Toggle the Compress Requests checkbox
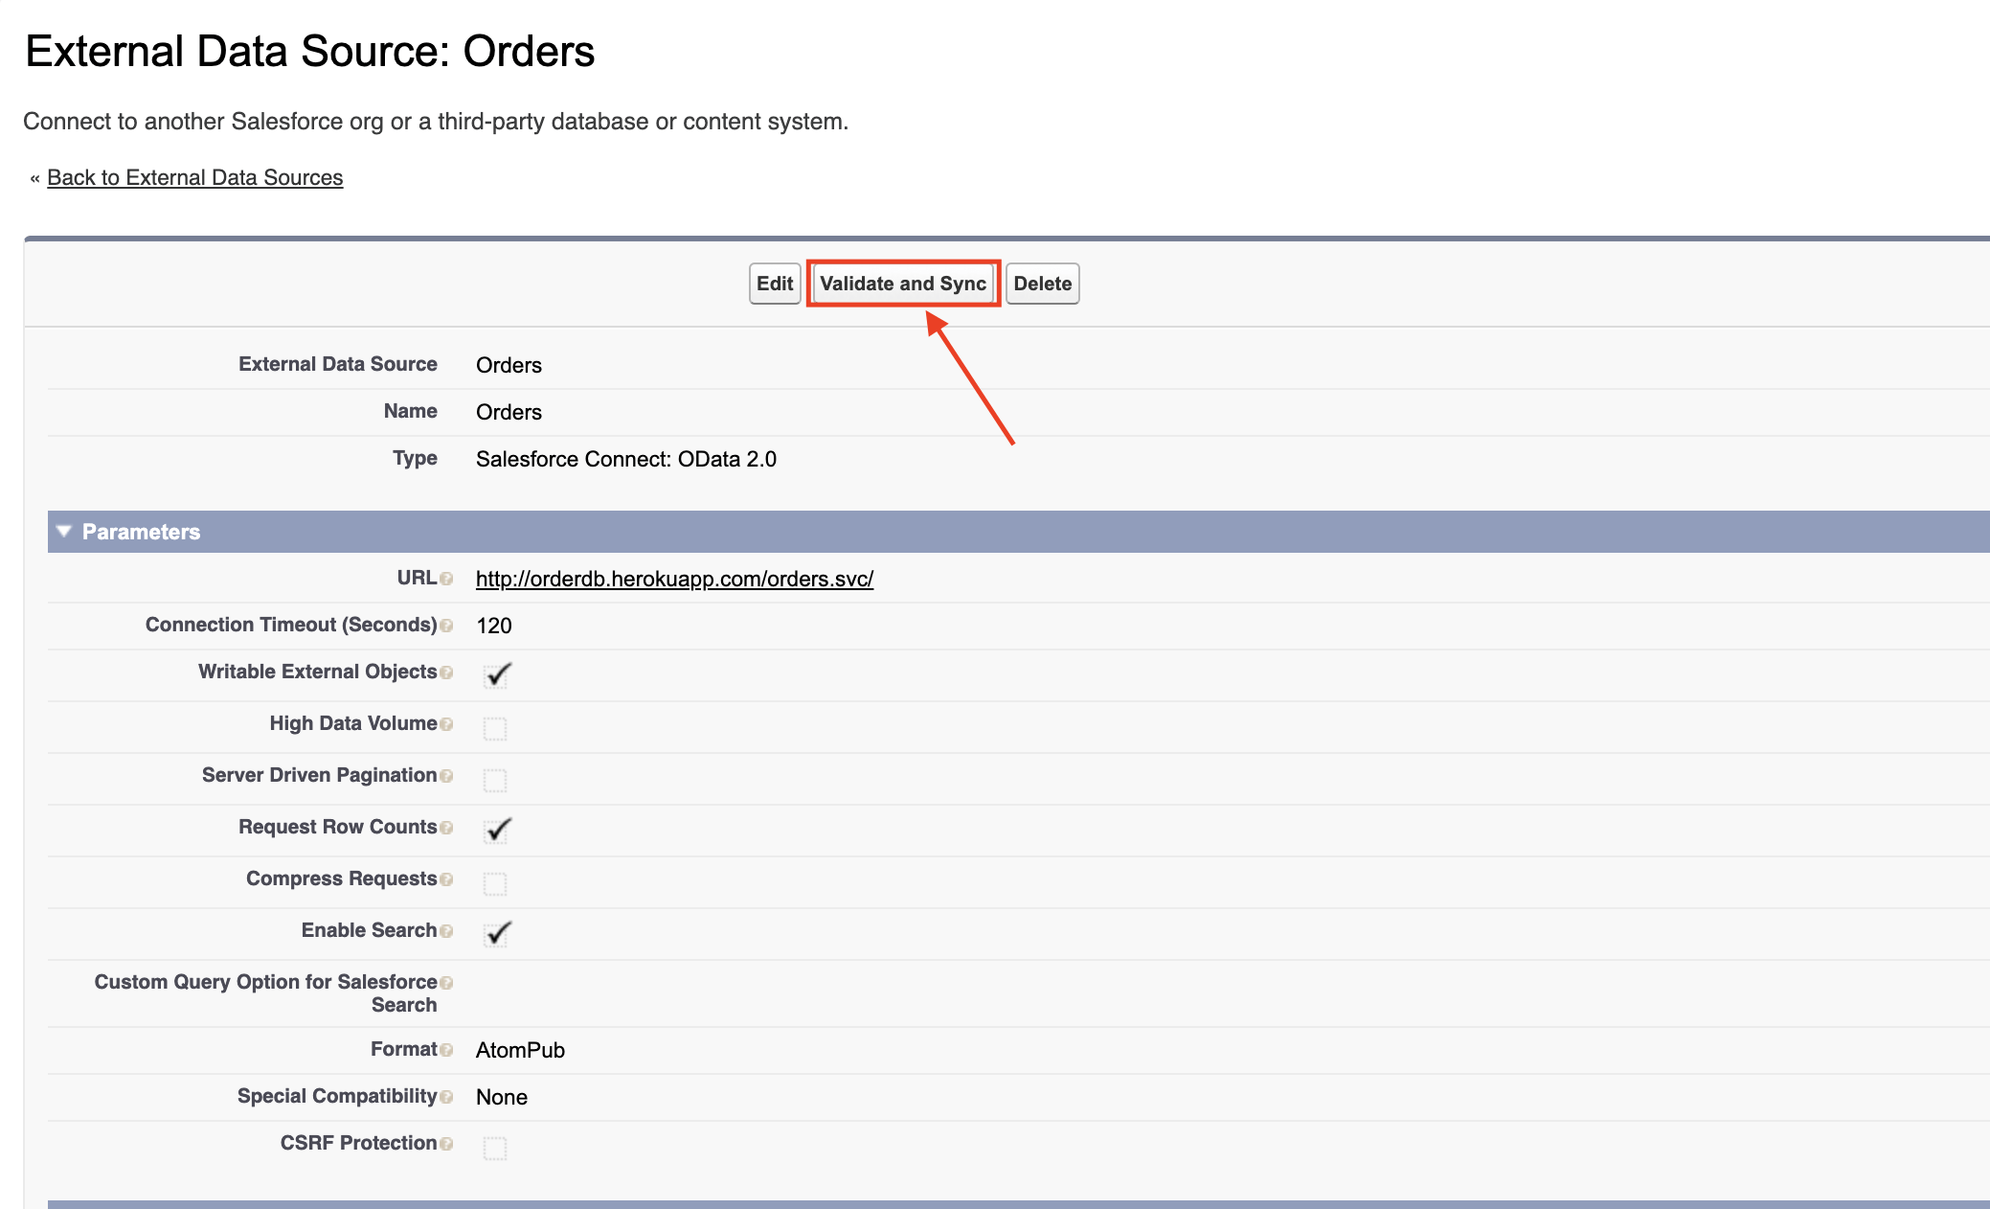 click(x=495, y=883)
